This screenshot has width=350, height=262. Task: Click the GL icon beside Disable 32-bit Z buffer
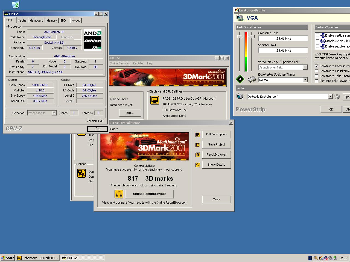coord(323,41)
